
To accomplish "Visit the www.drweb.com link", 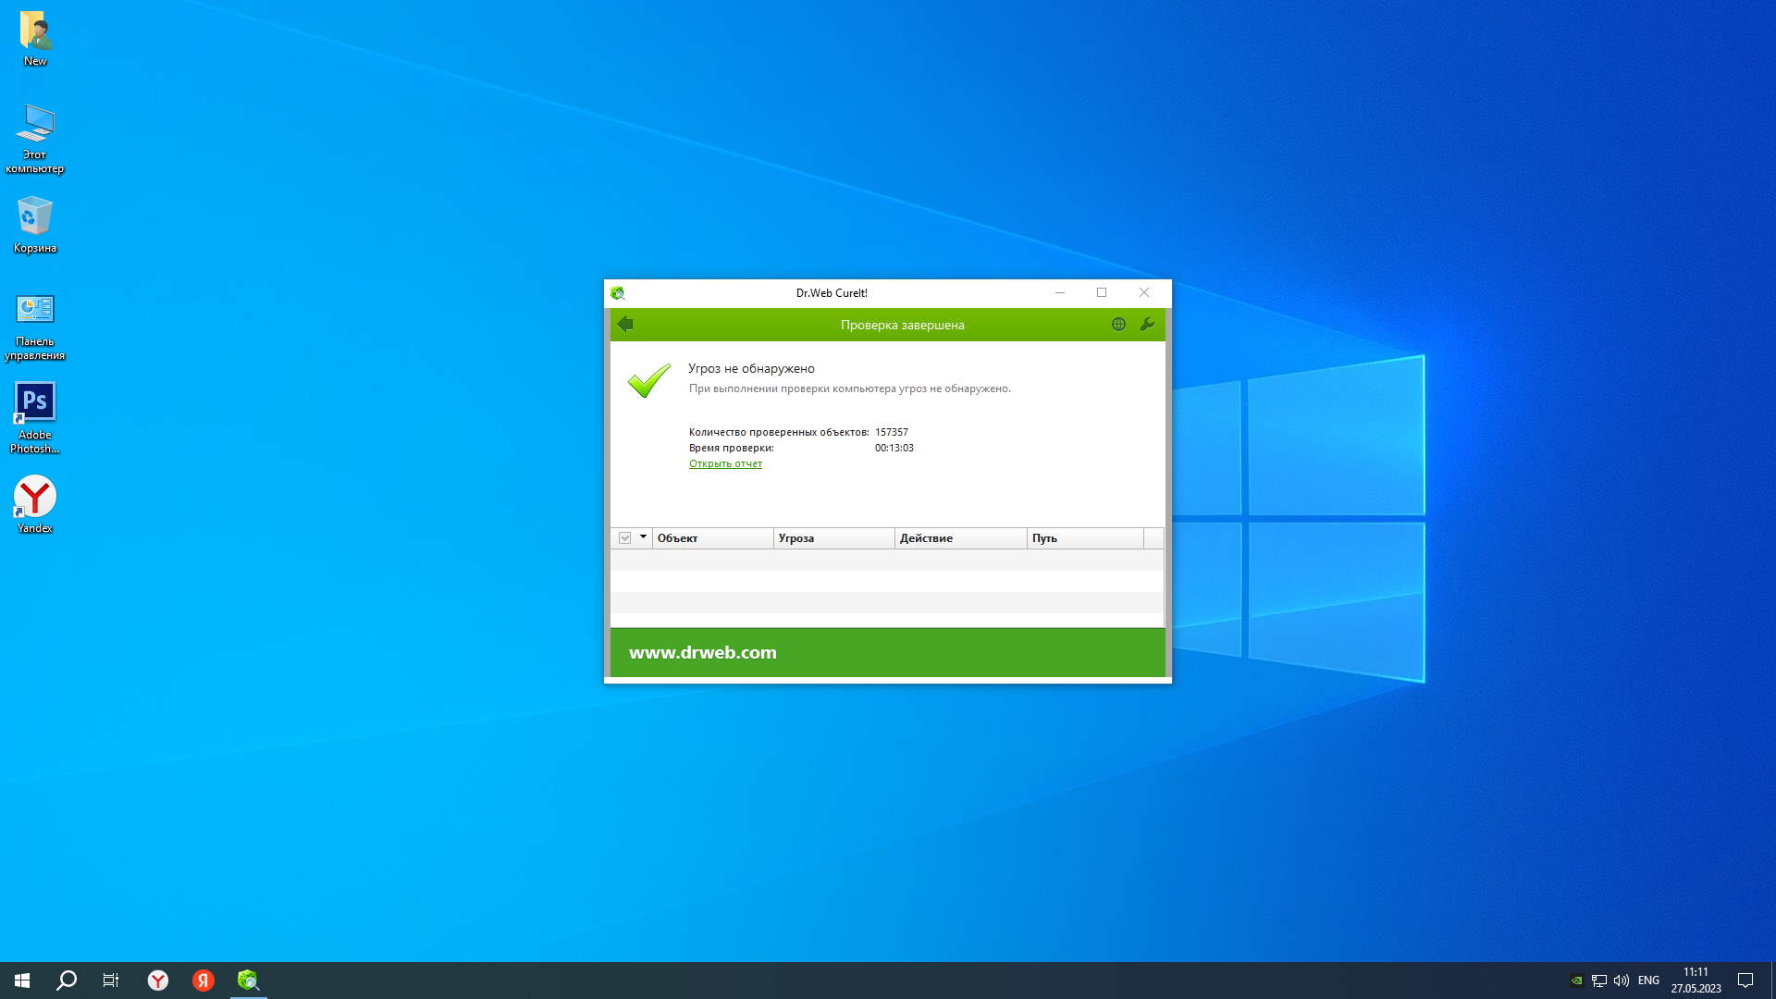I will coord(703,653).
